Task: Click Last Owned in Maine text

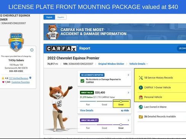Action: point(155,107)
